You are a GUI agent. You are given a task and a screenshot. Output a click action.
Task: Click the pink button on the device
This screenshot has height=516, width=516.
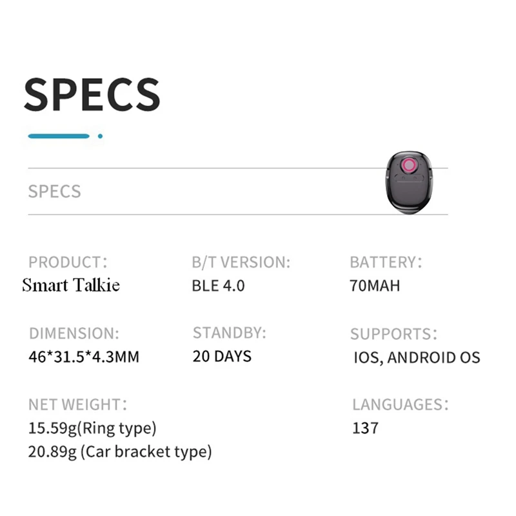point(408,166)
